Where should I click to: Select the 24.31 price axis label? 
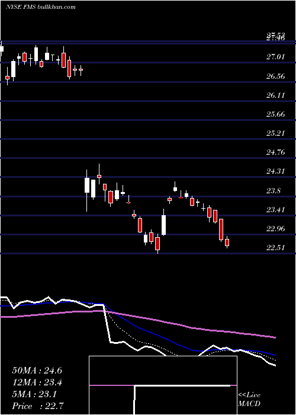point(276,171)
